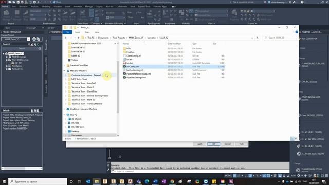Open Microsoft Edge from the taskbar
Viewport: 329px width, 185px height.
pos(147,181)
